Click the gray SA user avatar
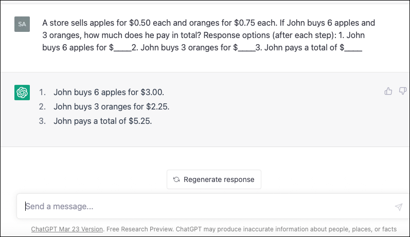Viewport: 410px width, 237px height. (x=22, y=24)
